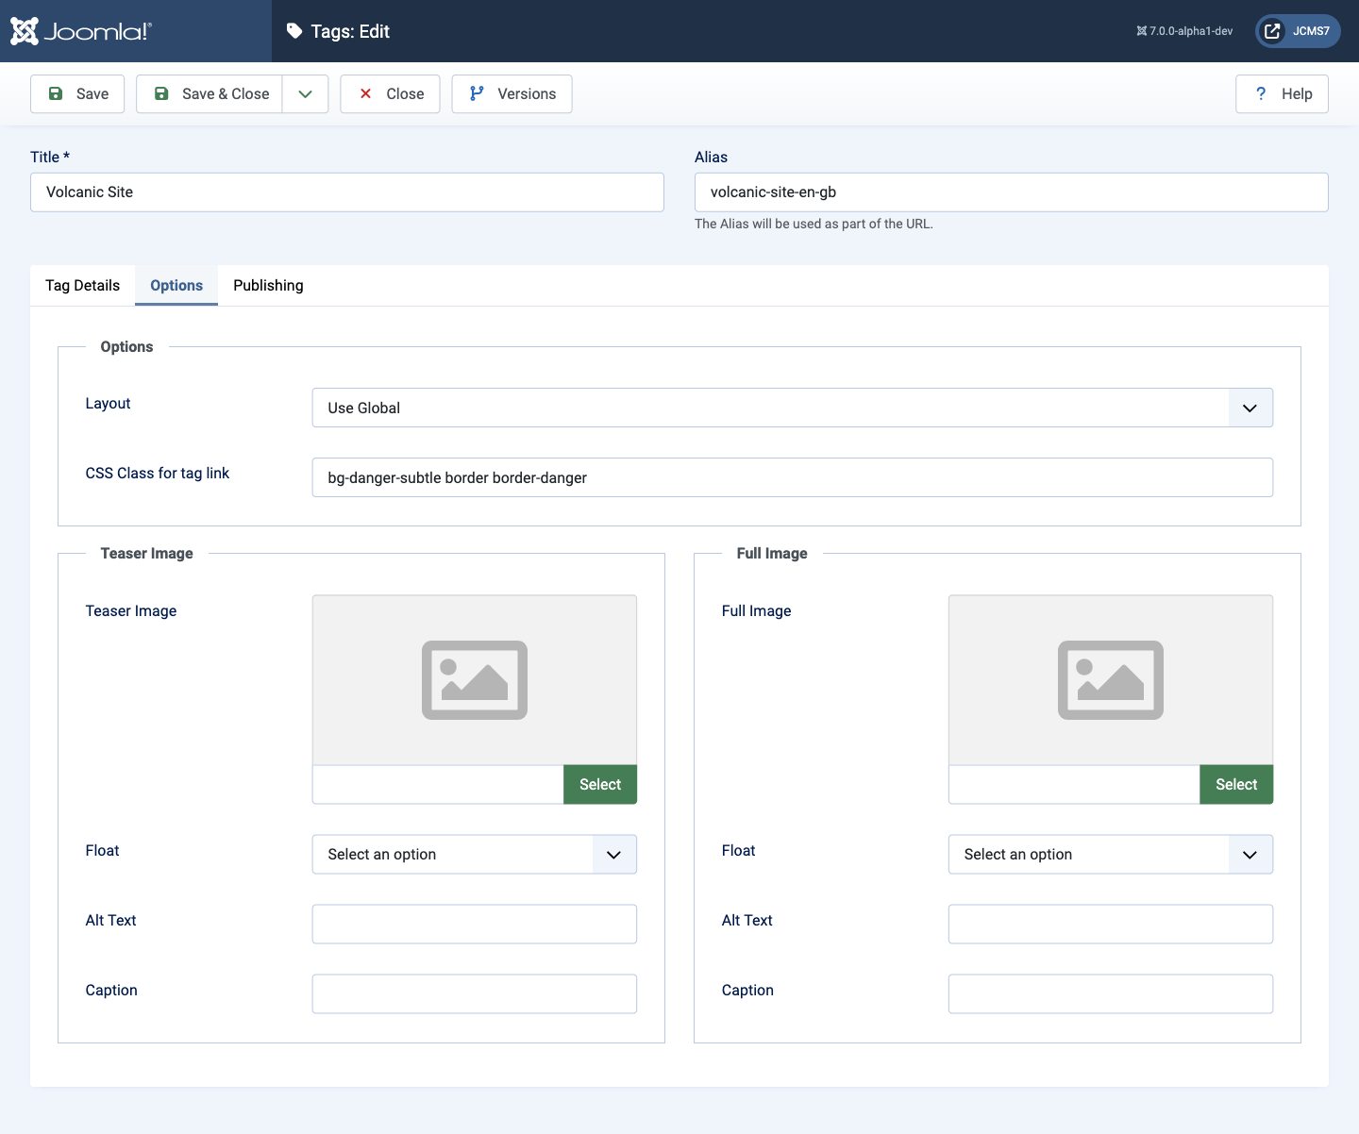This screenshot has width=1359, height=1134.
Task: Click the Save button
Action: pyautogui.click(x=77, y=93)
